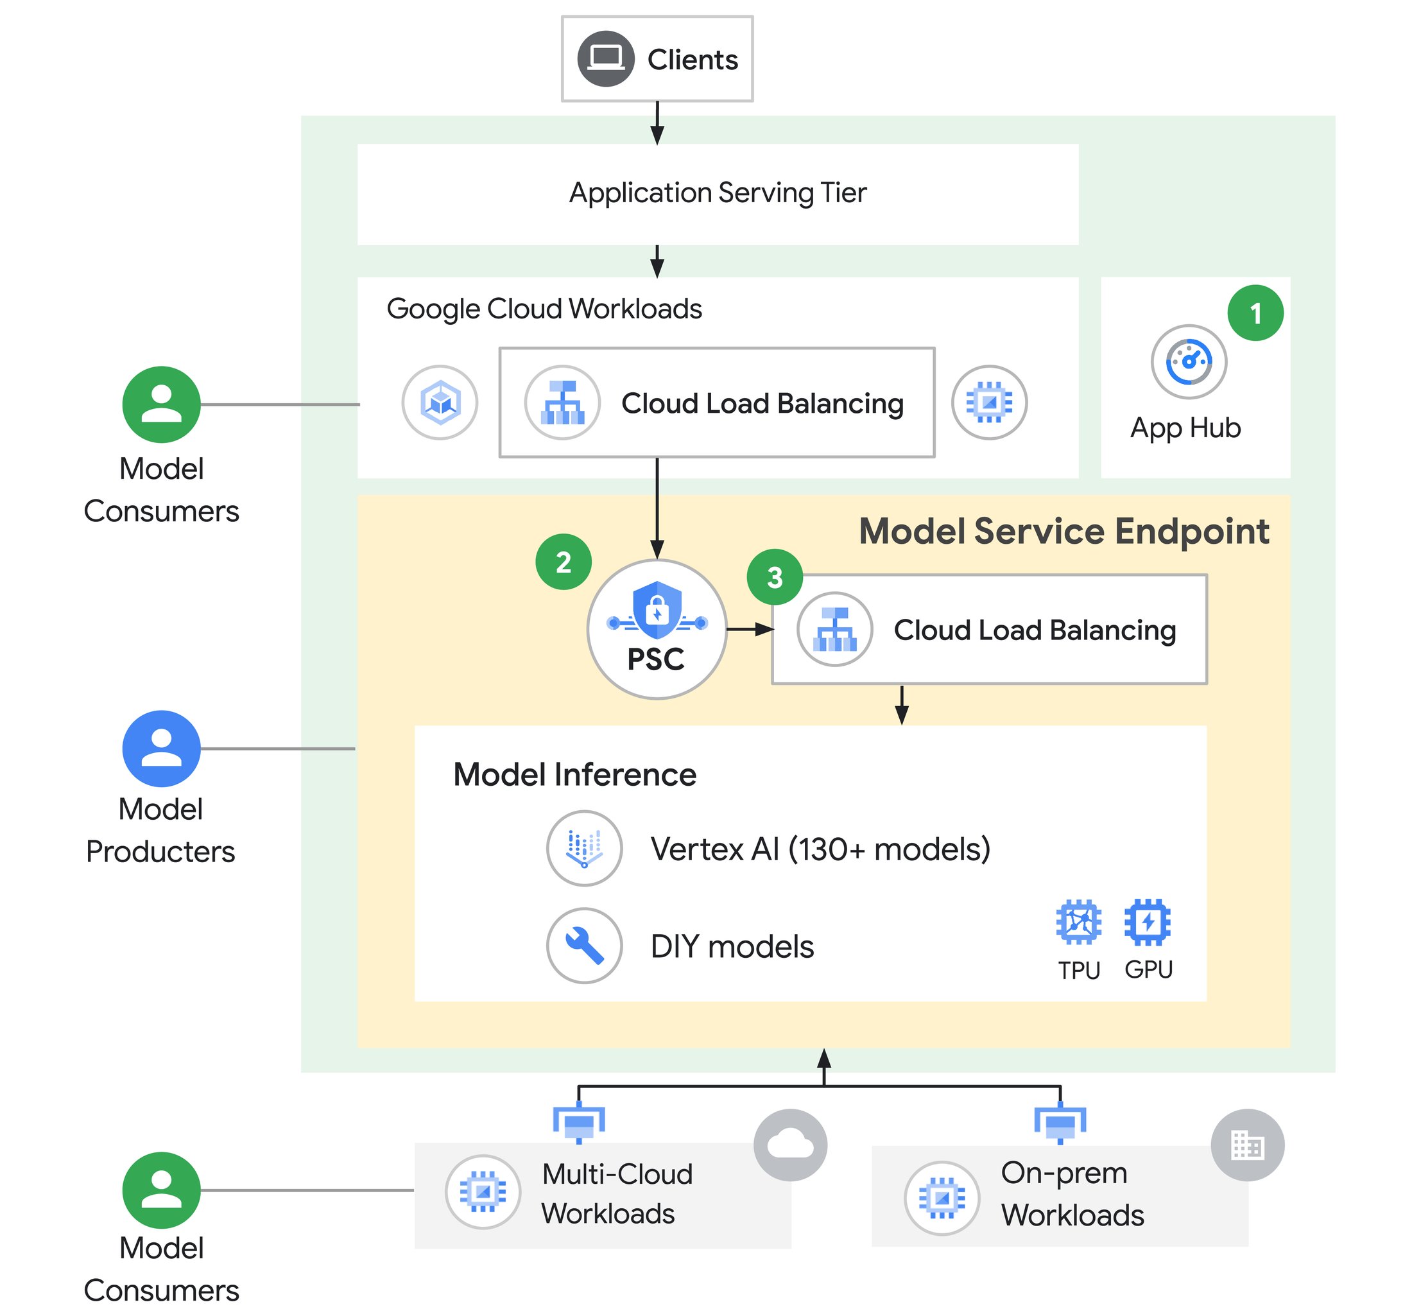Screen dimensions: 1412x1309
Task: Click the TPU chip icon
Action: coord(1078,921)
